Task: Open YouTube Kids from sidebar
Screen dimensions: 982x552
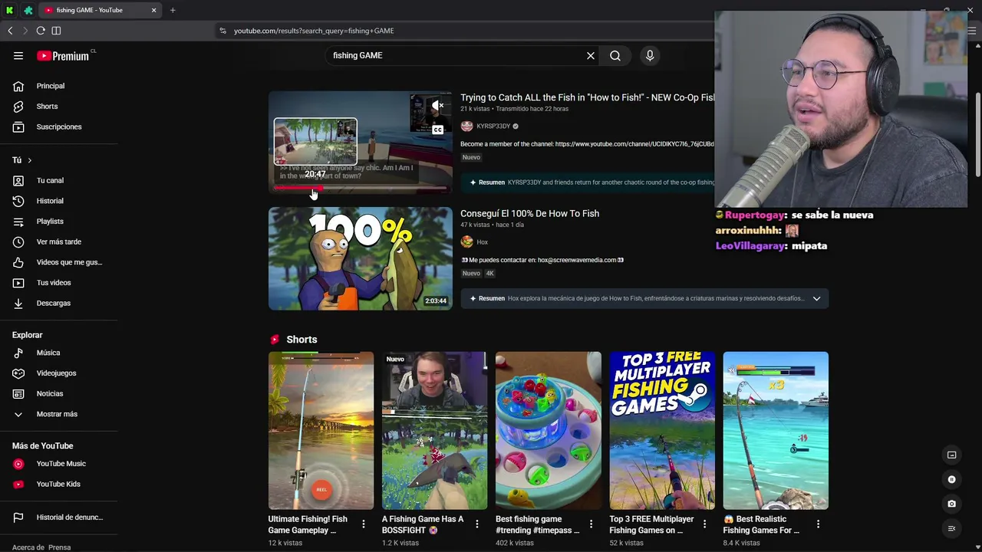Action: pyautogui.click(x=58, y=484)
